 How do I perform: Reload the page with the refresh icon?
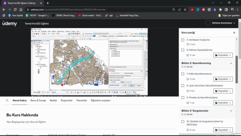tap(15, 9)
